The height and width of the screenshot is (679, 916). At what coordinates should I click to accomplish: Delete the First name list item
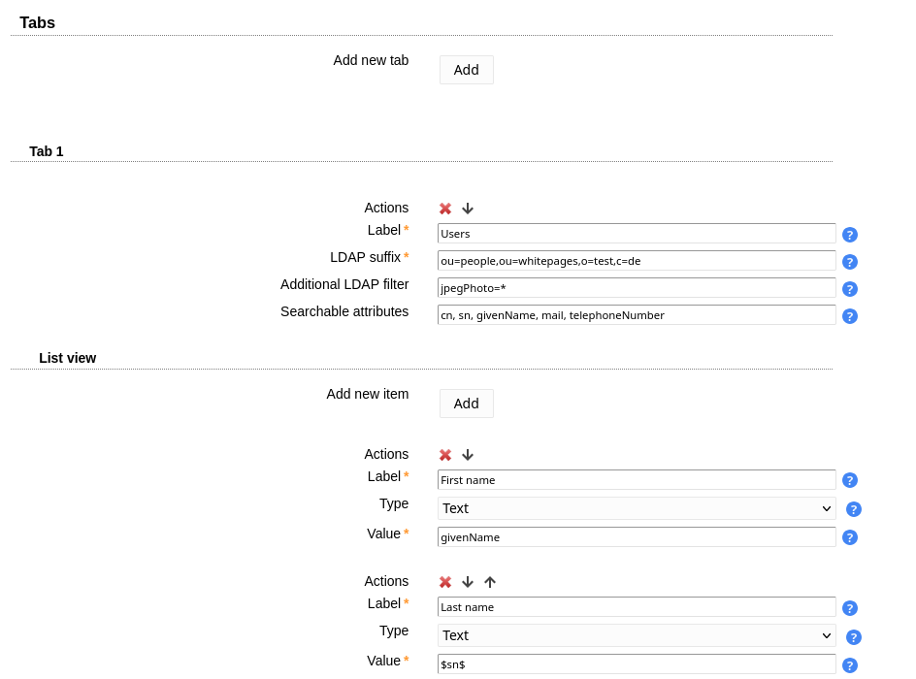click(x=445, y=455)
